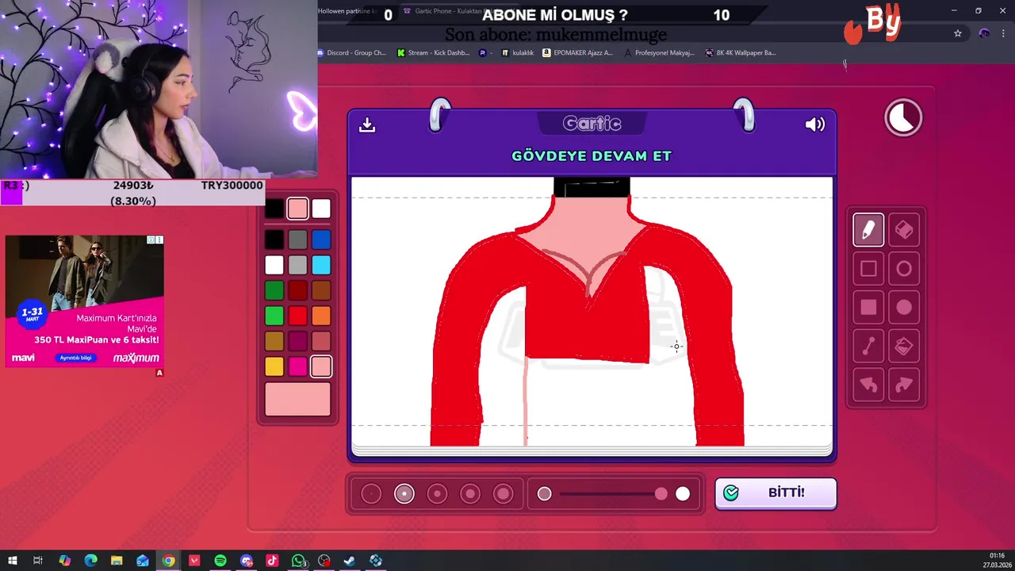Choose the outlined rectangle shape tool
This screenshot has height=571, width=1015.
868,269
